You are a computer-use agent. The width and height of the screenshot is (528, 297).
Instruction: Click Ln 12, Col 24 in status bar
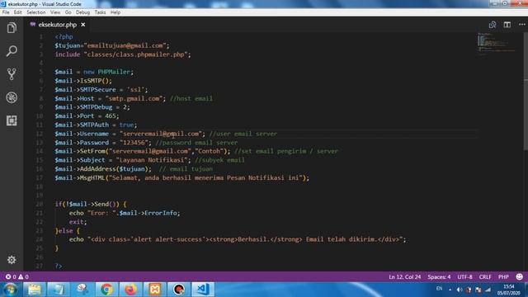point(405,277)
